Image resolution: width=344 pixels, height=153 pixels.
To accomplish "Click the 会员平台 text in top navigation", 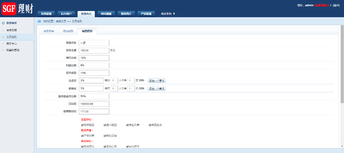I will coord(166,14).
